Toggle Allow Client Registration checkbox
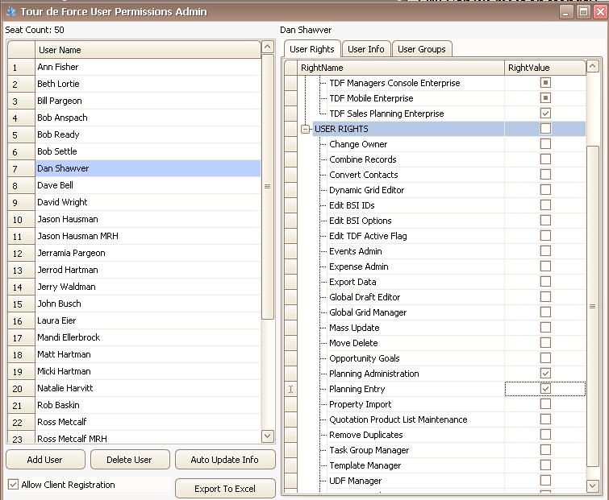This screenshot has height=500, width=609. coord(13,485)
